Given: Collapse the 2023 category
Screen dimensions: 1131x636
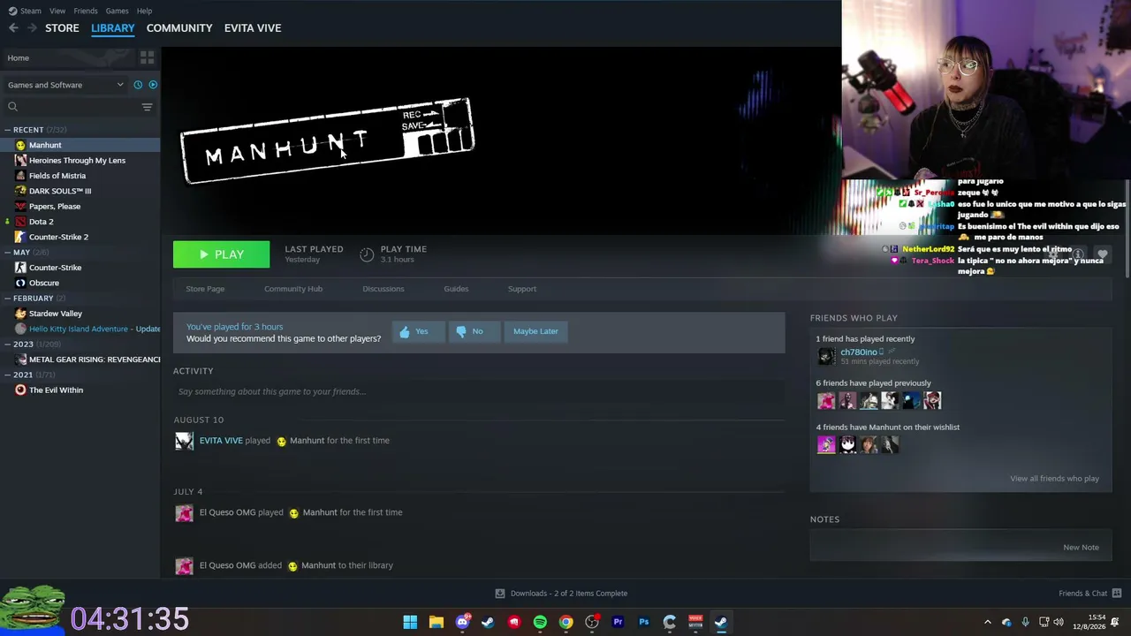Looking at the screenshot, I should [x=8, y=344].
